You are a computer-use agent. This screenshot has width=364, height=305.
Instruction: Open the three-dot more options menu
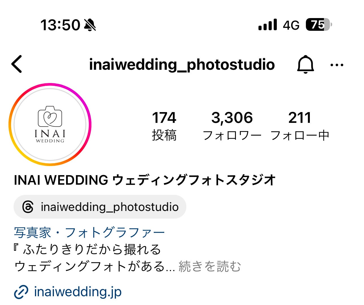337,65
